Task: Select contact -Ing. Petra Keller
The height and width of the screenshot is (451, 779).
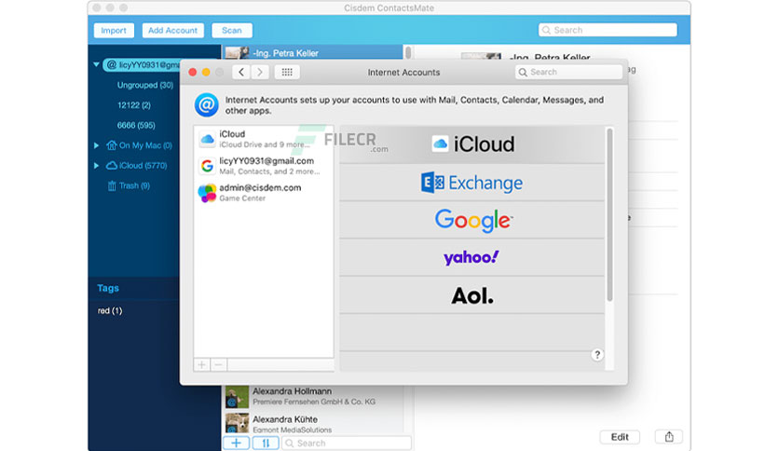Action: [312, 52]
